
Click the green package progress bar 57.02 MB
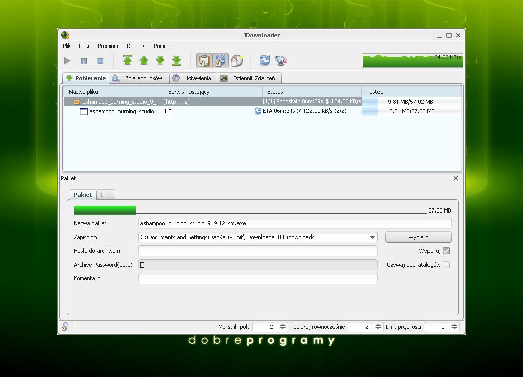point(250,210)
